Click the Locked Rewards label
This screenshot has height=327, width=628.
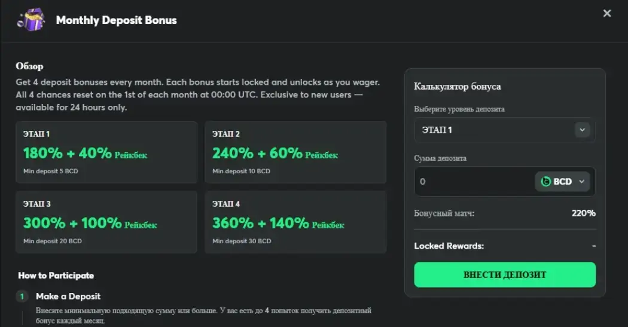point(449,246)
